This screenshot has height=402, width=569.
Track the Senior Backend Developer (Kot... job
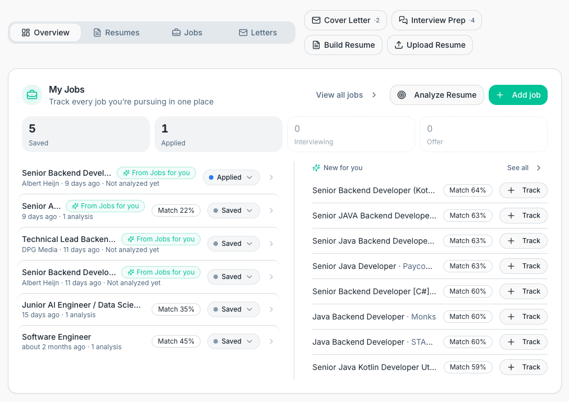[524, 190]
